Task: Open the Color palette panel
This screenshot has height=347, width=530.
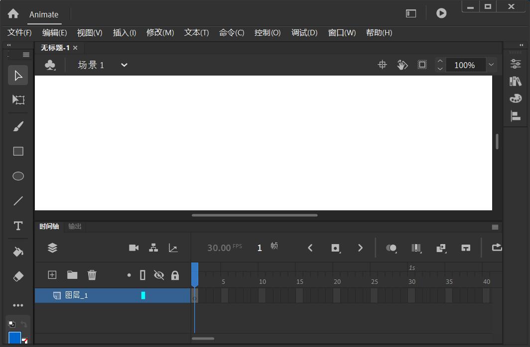Action: pyautogui.click(x=516, y=98)
